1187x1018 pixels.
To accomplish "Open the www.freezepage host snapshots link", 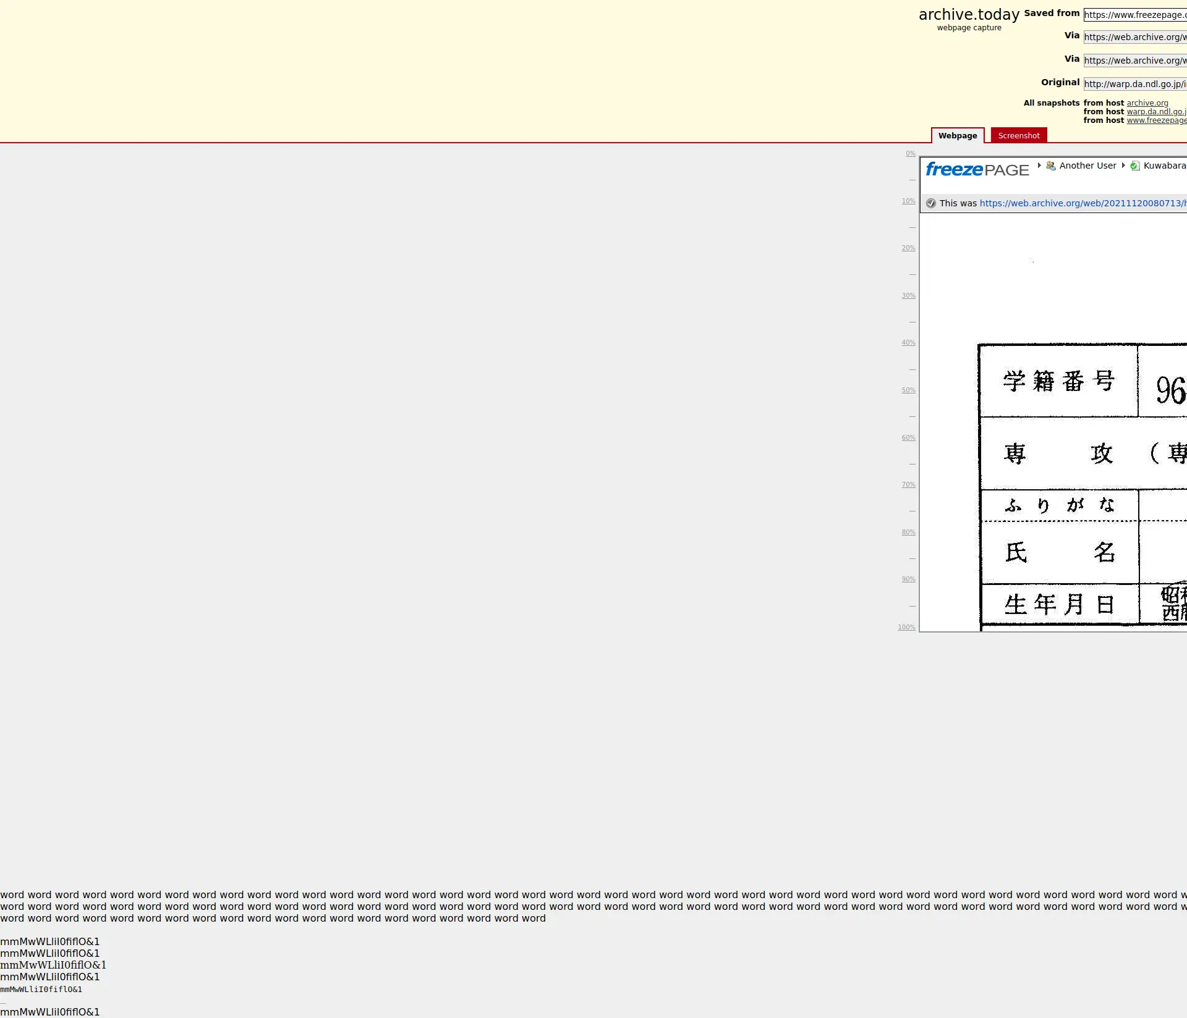I will coord(1156,120).
